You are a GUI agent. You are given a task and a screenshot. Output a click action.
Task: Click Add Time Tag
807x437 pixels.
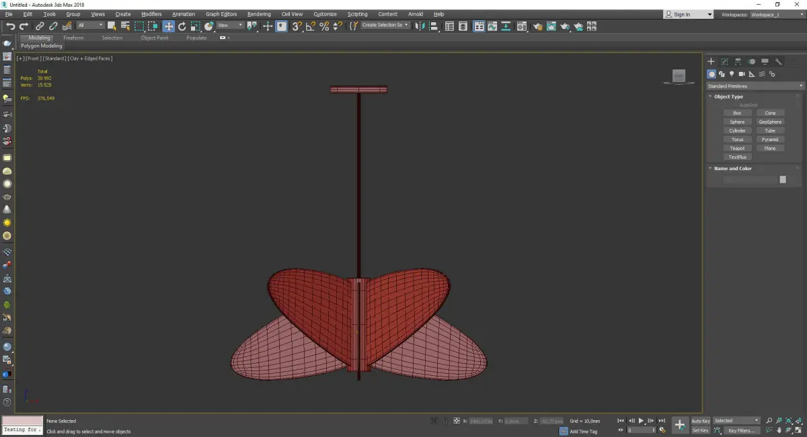click(x=583, y=431)
